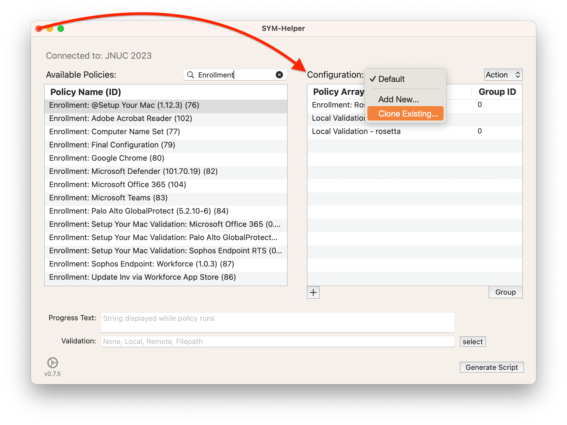This screenshot has width=567, height=425.
Task: Click into the Progress Text field
Action: 277,322
